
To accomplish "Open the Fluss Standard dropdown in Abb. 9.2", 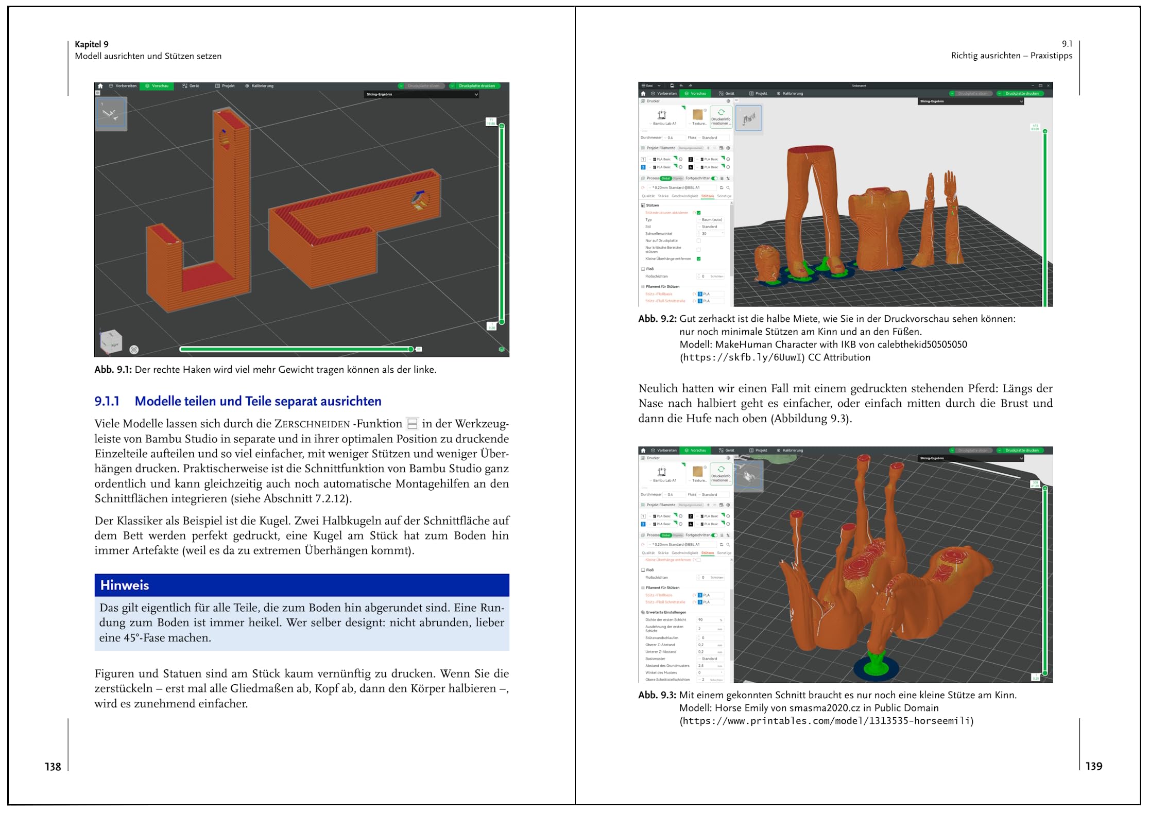I will tap(714, 138).
